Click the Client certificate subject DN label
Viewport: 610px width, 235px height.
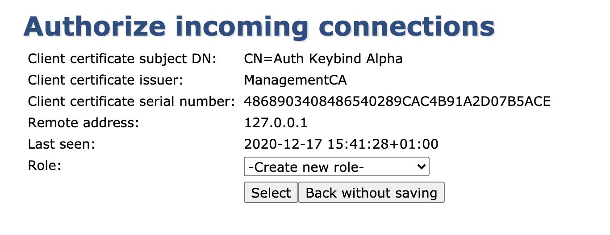coord(122,59)
